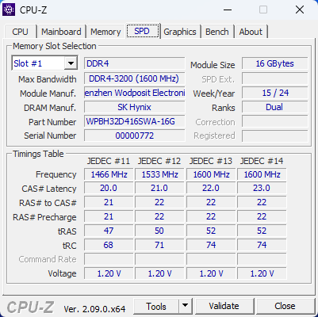The width and height of the screenshot is (318, 317).
Task: Switch to the CPU tab
Action: pos(20,32)
